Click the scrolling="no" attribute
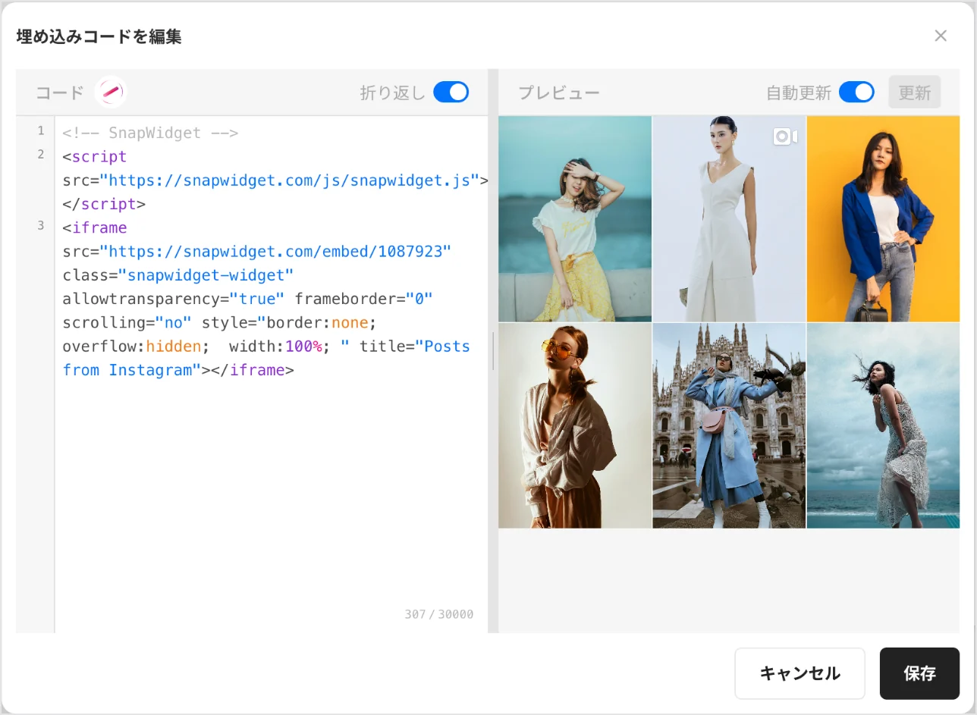This screenshot has width=977, height=715. 127,322
